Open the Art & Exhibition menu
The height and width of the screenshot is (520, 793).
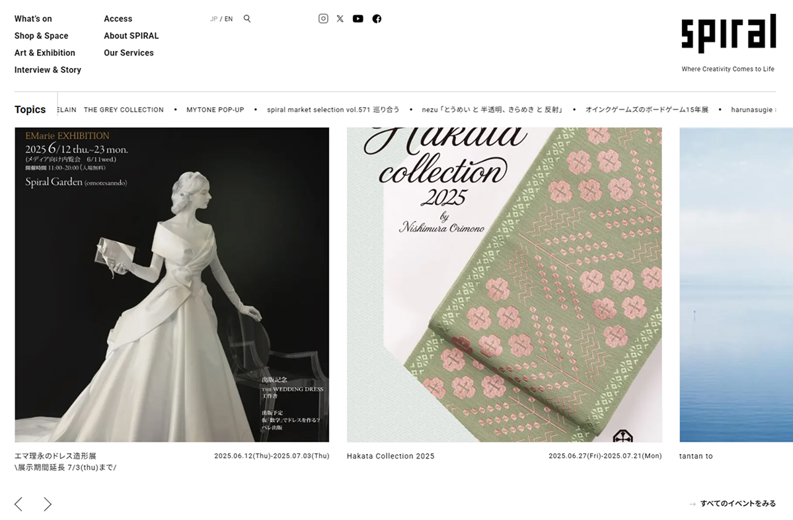point(45,53)
